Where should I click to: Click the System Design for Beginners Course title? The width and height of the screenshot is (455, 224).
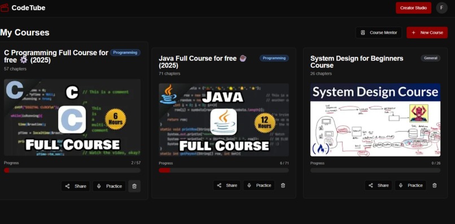pyautogui.click(x=357, y=62)
